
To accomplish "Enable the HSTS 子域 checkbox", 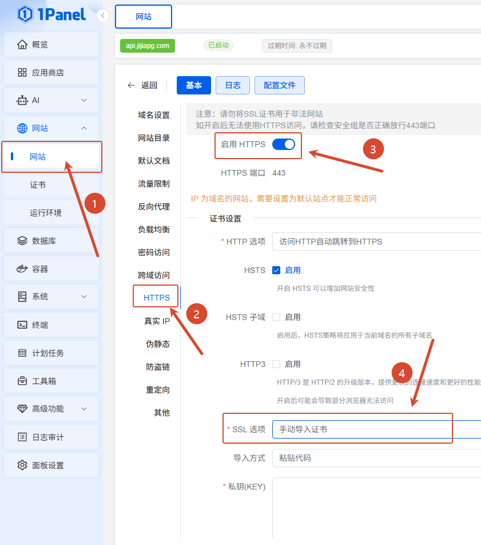I will click(276, 317).
